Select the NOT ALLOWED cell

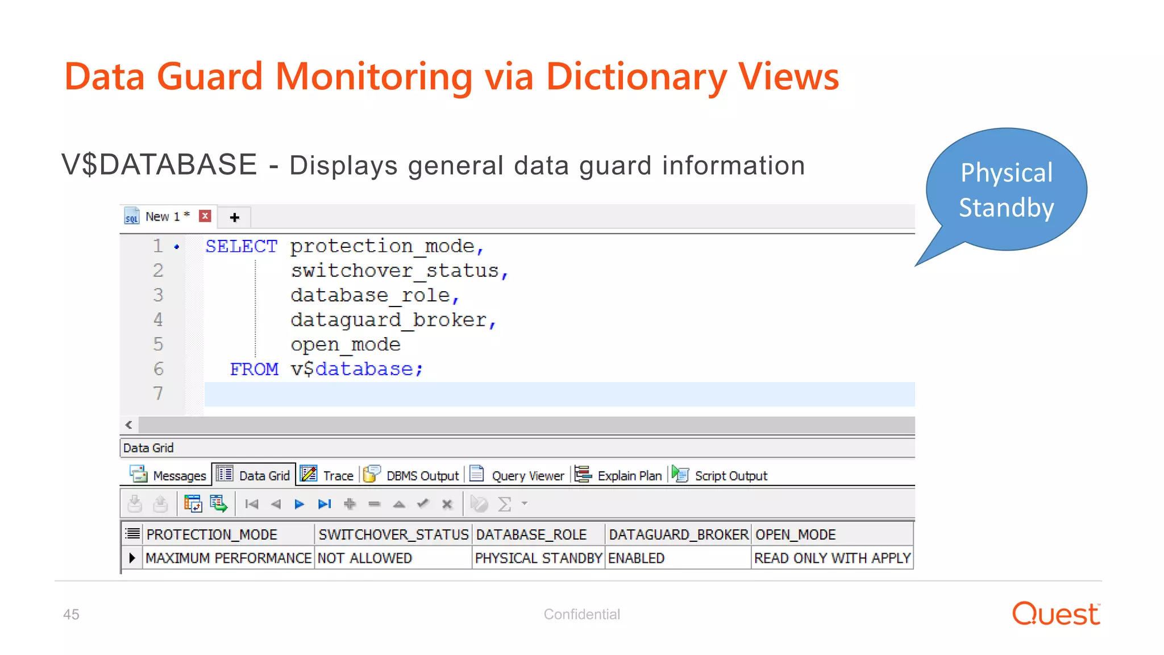click(x=393, y=558)
